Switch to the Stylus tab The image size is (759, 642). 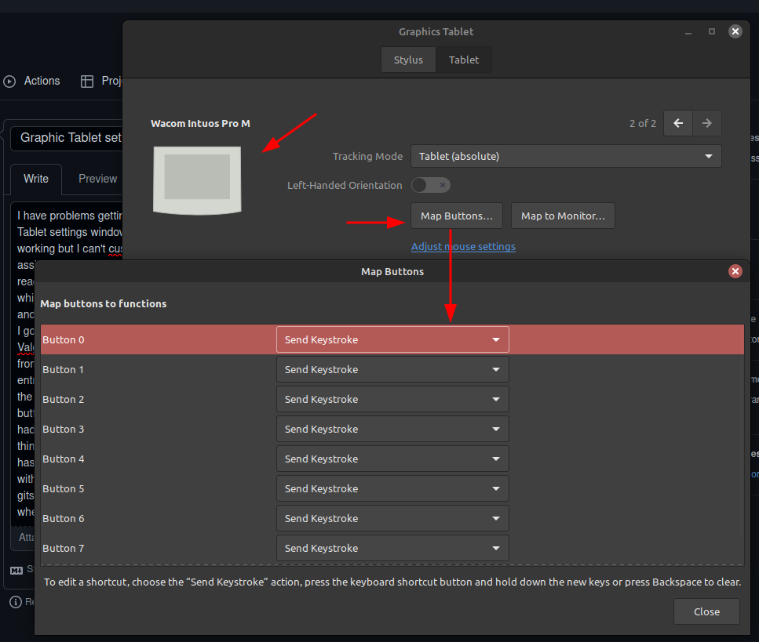408,59
